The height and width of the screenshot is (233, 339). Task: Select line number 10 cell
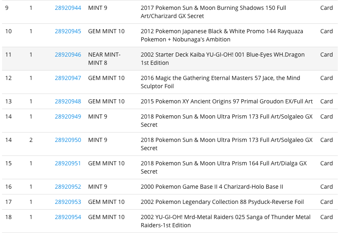(9, 31)
